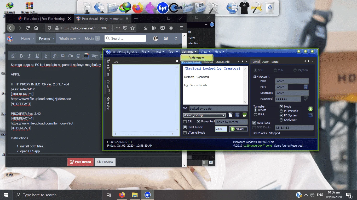Image resolution: width=357 pixels, height=200 pixels.
Task: Click the insert video icon in editor
Action: [71, 56]
